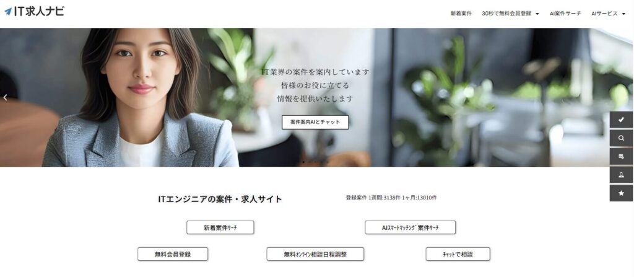
Task: Click the magnifier search icon on sidebar
Action: pyautogui.click(x=621, y=138)
